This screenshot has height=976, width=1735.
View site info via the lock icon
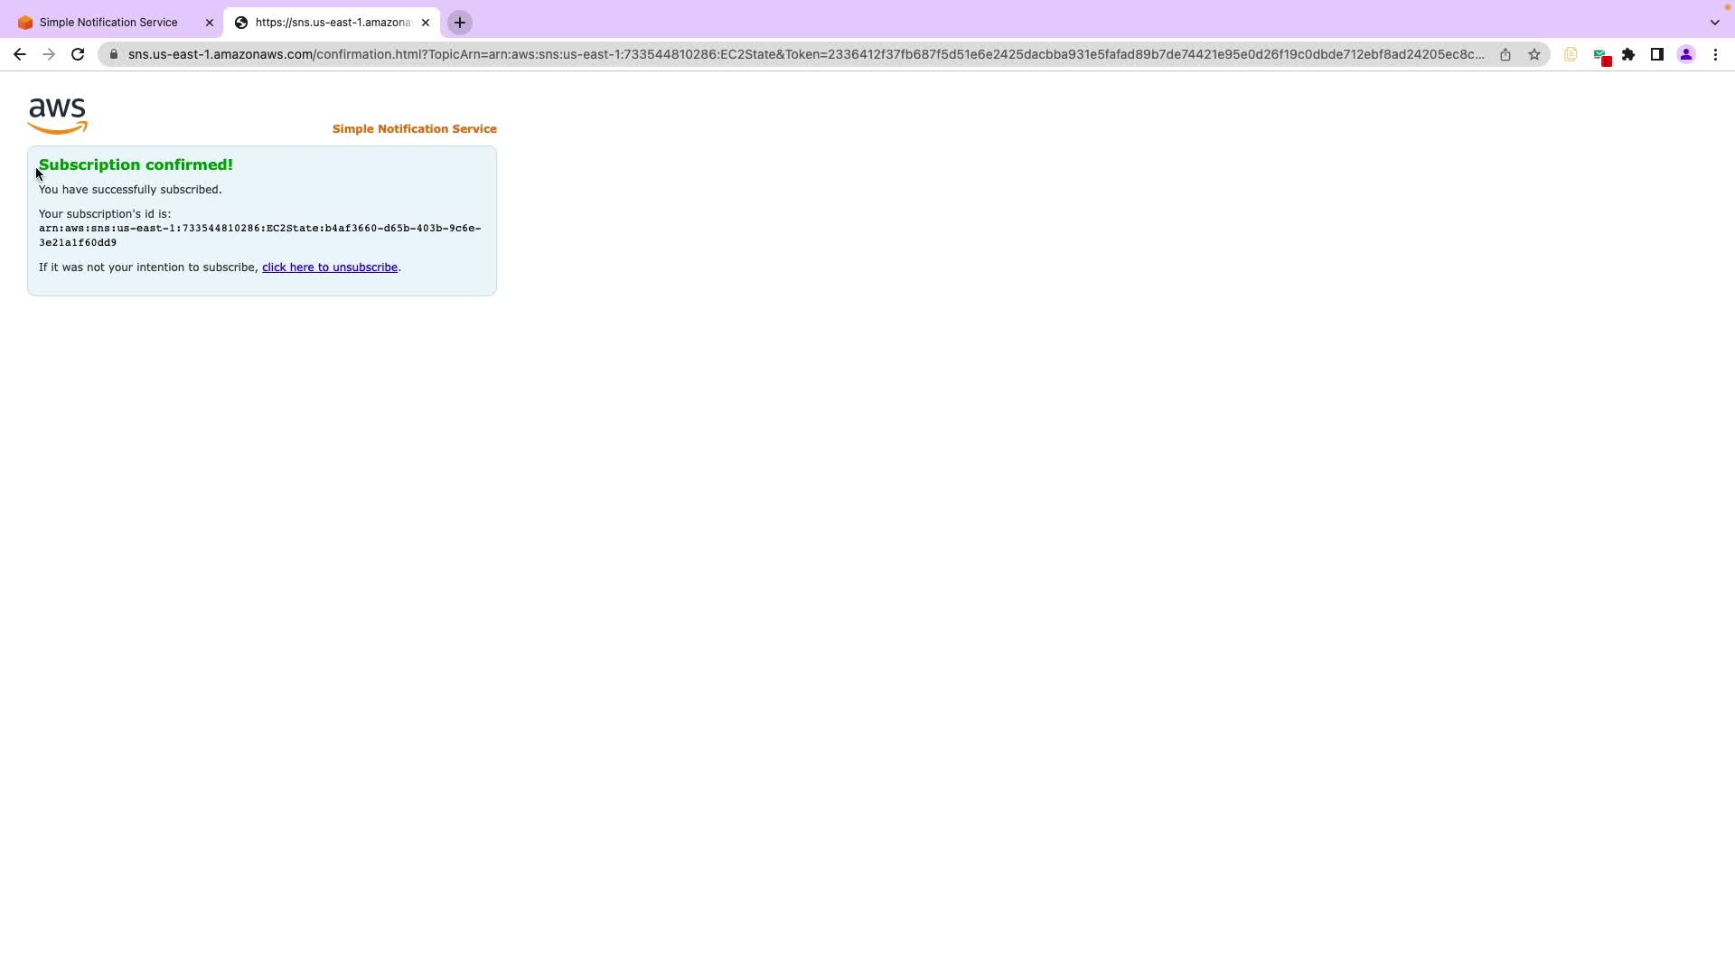(114, 54)
